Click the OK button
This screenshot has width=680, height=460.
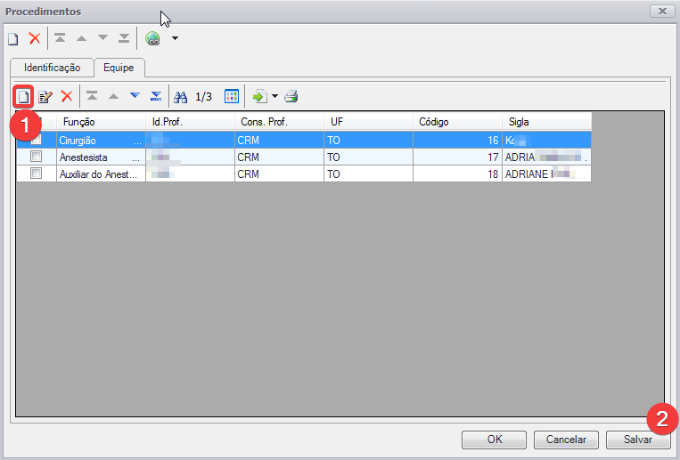(x=495, y=440)
